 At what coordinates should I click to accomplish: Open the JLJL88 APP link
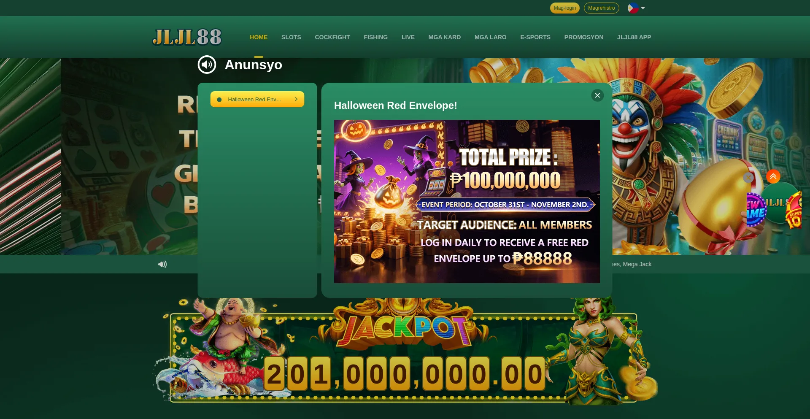[x=634, y=37]
